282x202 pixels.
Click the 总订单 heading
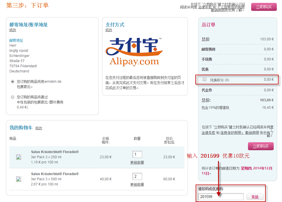208,25
